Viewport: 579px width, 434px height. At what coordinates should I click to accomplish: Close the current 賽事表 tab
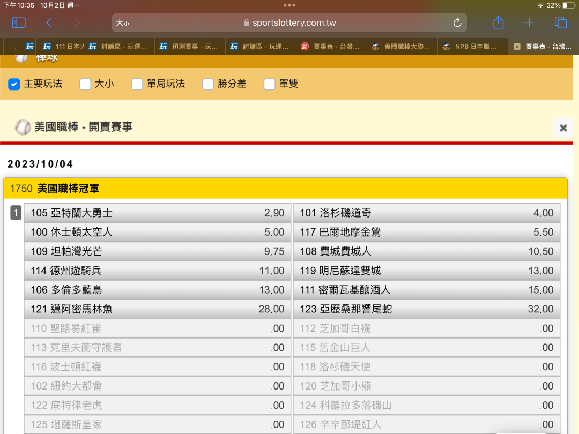coord(517,47)
